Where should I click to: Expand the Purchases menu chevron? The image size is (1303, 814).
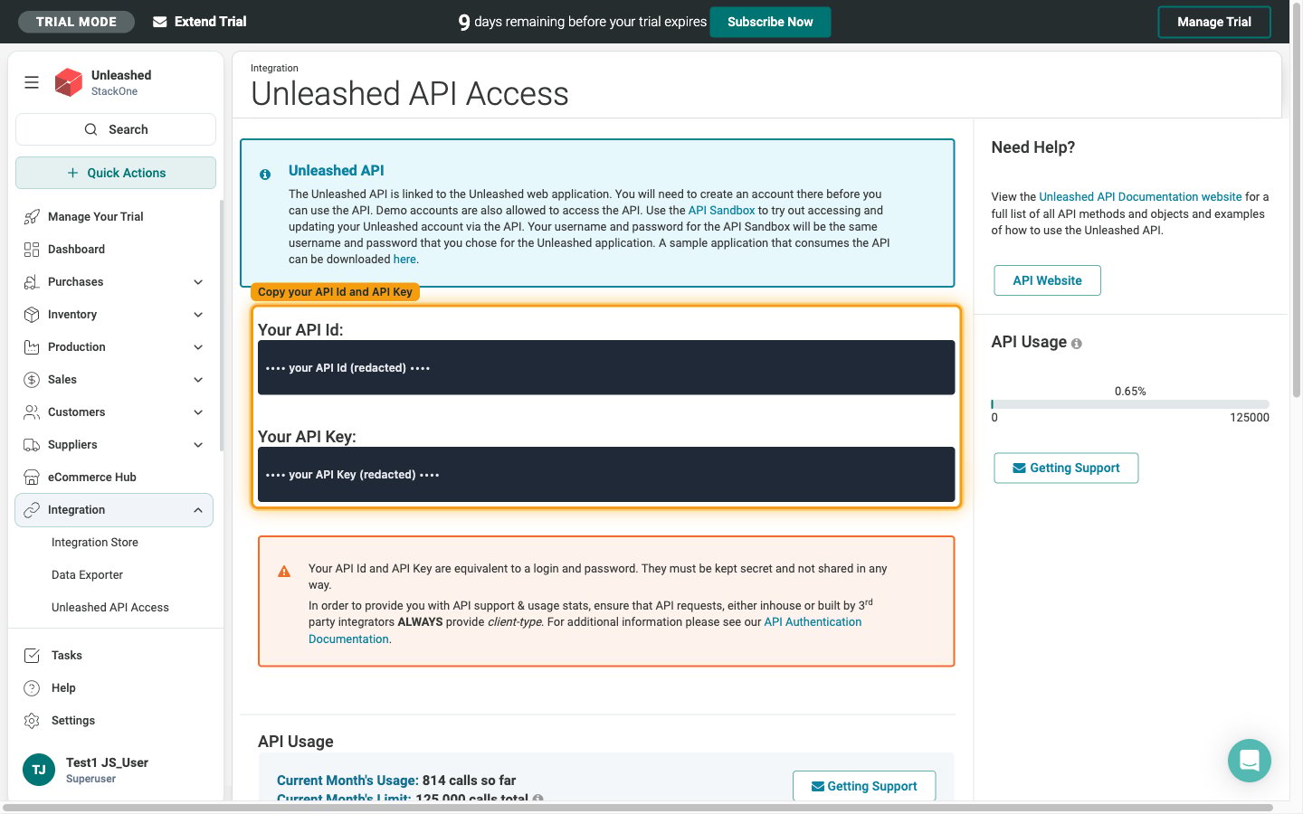tap(198, 282)
